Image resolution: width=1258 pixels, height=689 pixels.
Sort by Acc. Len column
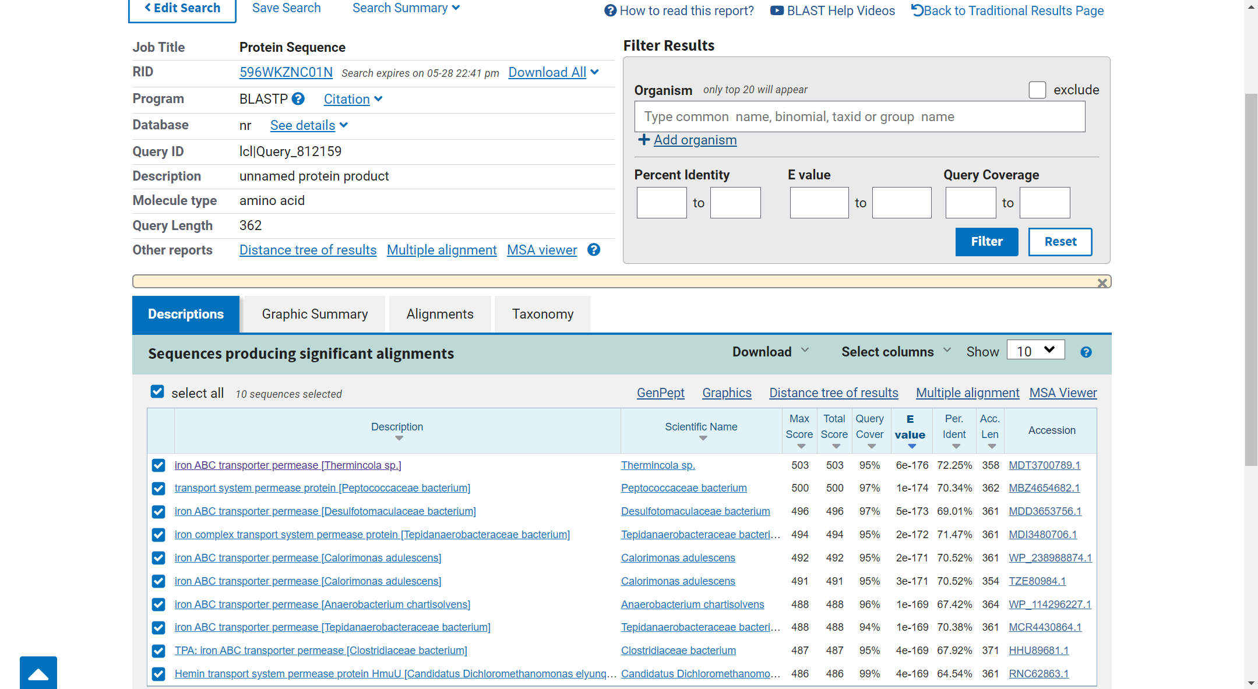pyautogui.click(x=992, y=447)
